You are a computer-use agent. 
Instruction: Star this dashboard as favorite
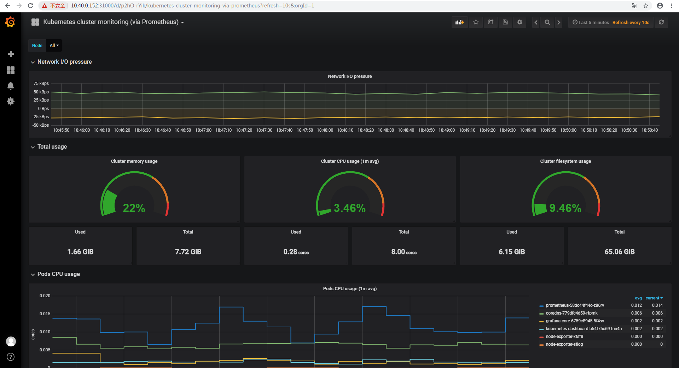point(476,22)
